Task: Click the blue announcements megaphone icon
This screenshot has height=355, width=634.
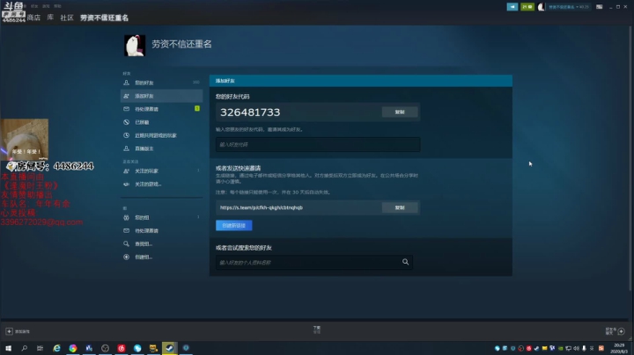Action: [x=512, y=7]
